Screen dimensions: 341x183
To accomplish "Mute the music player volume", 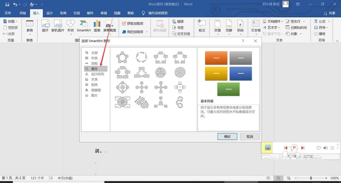I will (x=325, y=148).
